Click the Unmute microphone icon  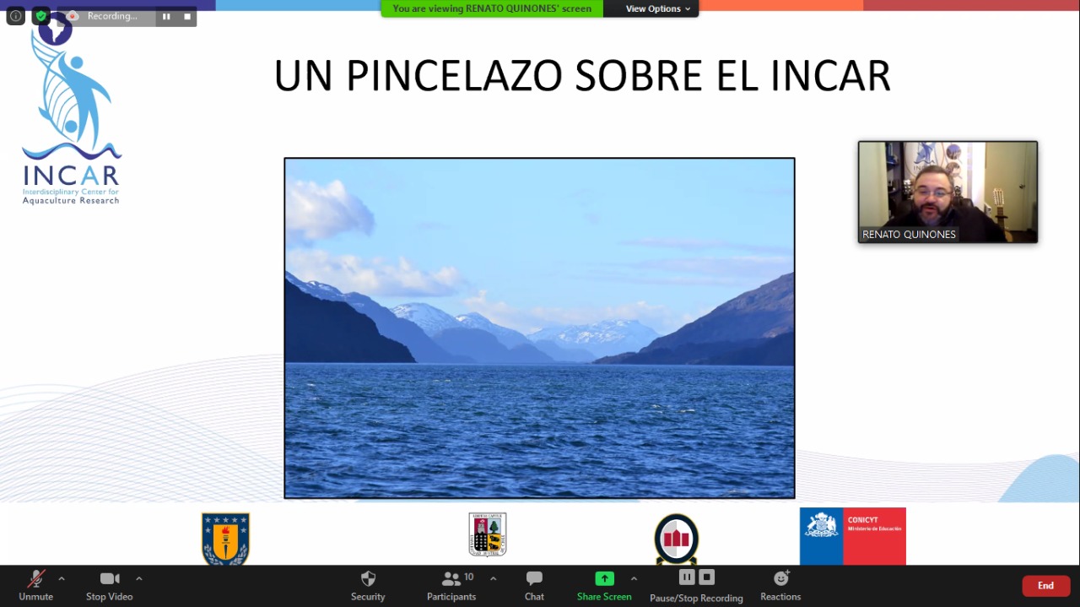[35, 579]
